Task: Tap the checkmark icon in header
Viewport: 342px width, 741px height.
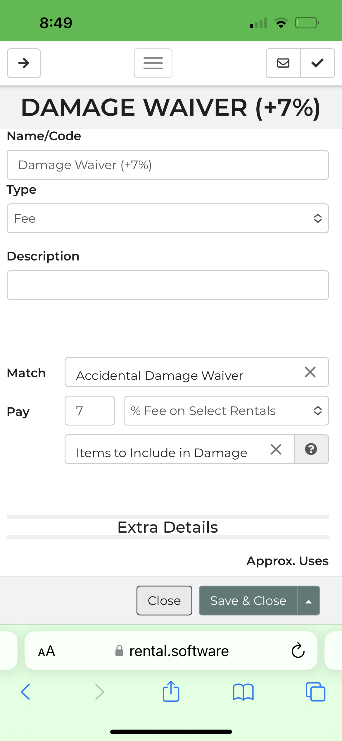Action: click(x=317, y=63)
